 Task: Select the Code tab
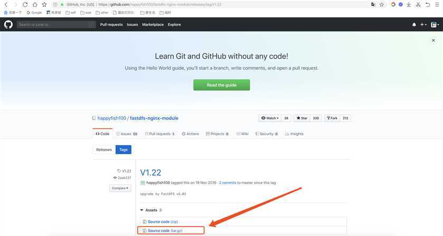[x=102, y=134]
